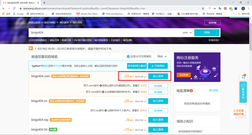This screenshot has width=252, height=135.
Task: Open the Web development bookmark
Action: (113, 14)
